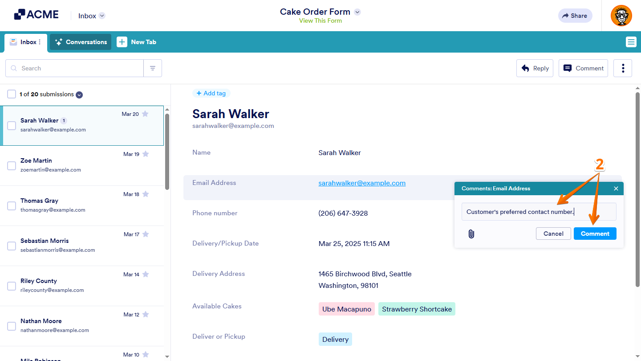The width and height of the screenshot is (641, 361).
Task: Click the Add tag button
Action: (211, 93)
